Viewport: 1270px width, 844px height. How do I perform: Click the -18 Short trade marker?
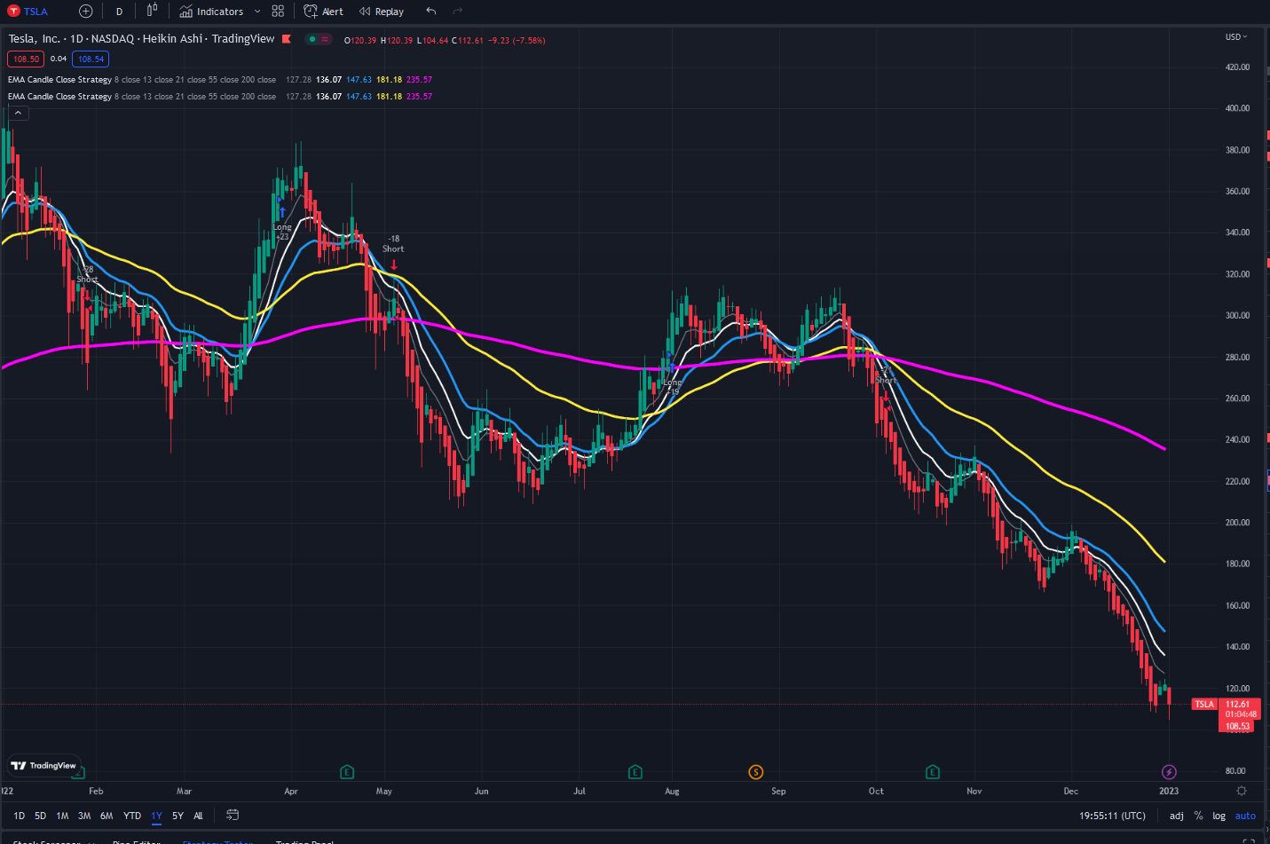393,244
